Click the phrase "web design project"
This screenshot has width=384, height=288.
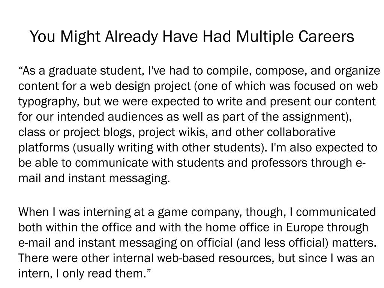click(140, 86)
